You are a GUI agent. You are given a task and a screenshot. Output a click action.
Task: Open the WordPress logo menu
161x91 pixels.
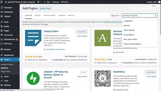pyautogui.click(x=2, y=2)
